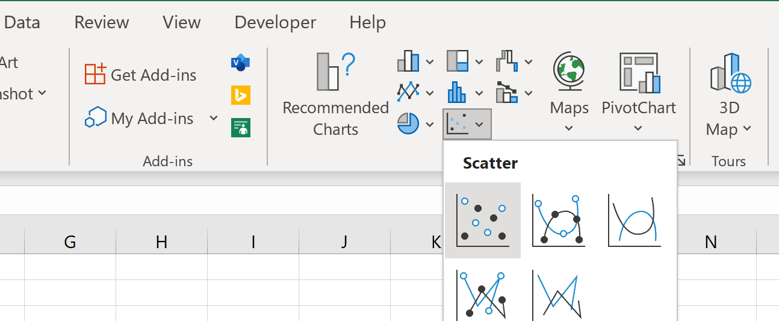Viewport: 779px width, 321px height.
Task: Open the People Graph add-in icon
Action: click(x=240, y=127)
